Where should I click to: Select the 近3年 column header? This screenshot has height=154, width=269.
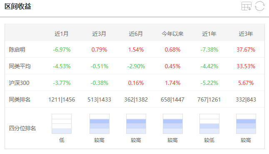(246, 34)
